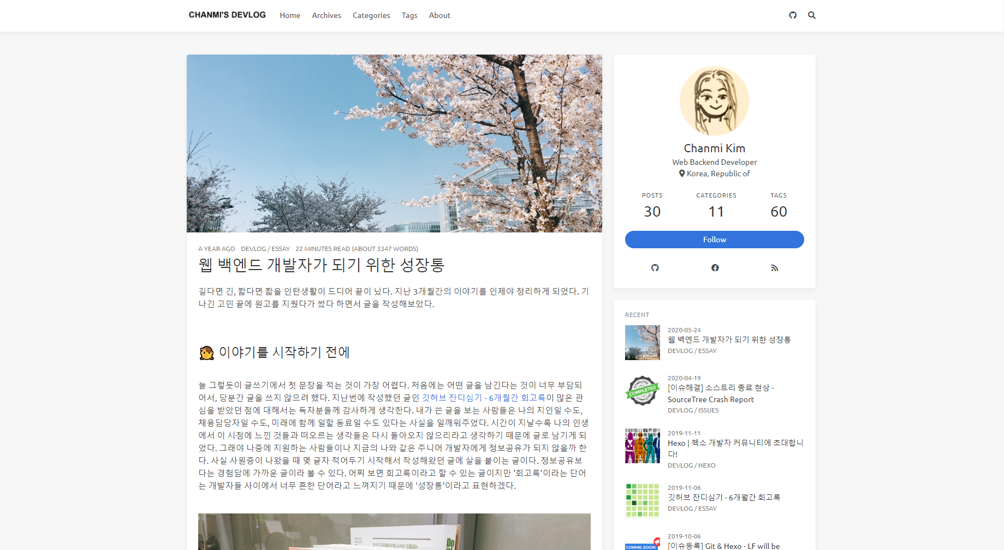Open recent post 깃허브 잔디심기 - 6개월간 회고록 in sidebar
Screen dimensions: 1004x550
(724, 497)
